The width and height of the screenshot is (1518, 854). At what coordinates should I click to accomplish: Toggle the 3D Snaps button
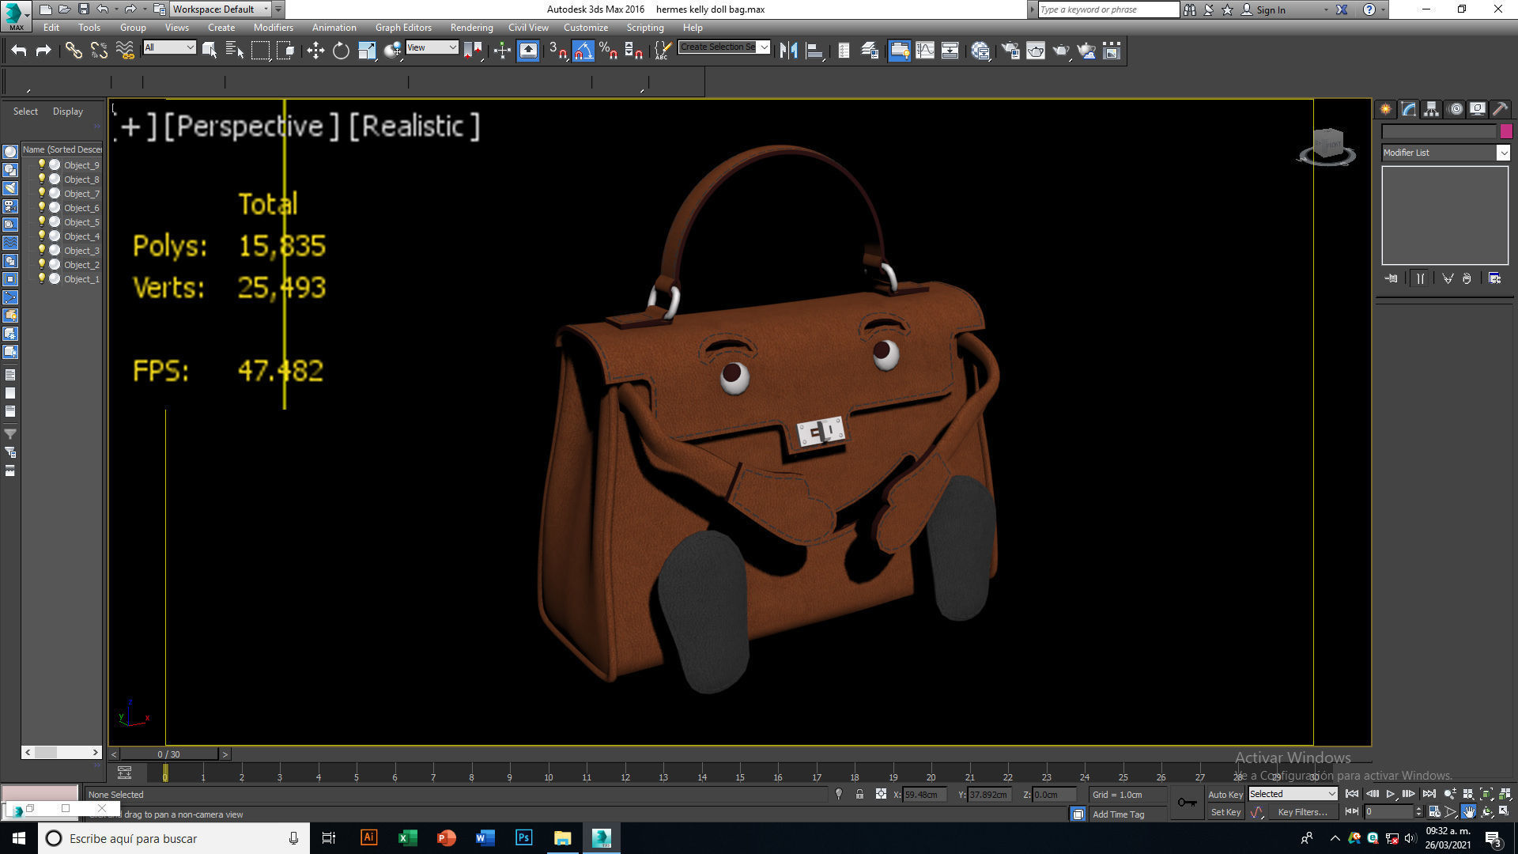pos(558,51)
